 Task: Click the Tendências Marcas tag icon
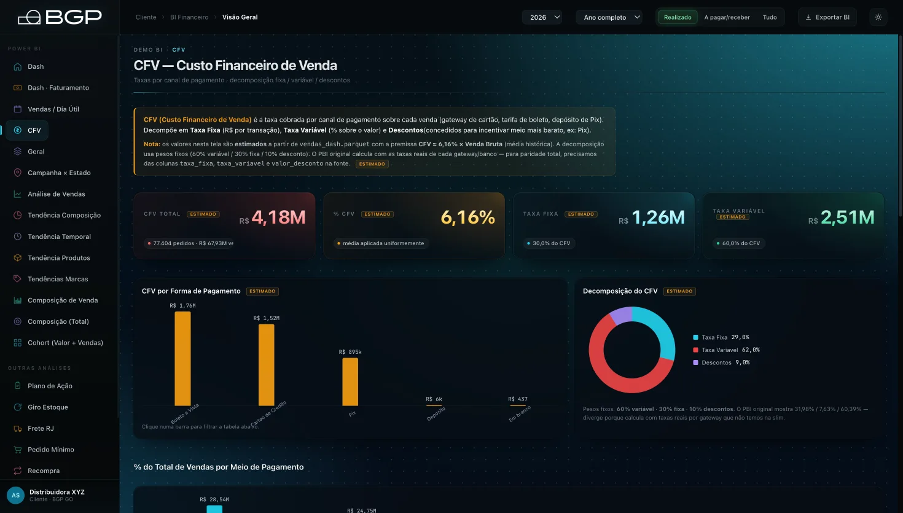point(17,279)
